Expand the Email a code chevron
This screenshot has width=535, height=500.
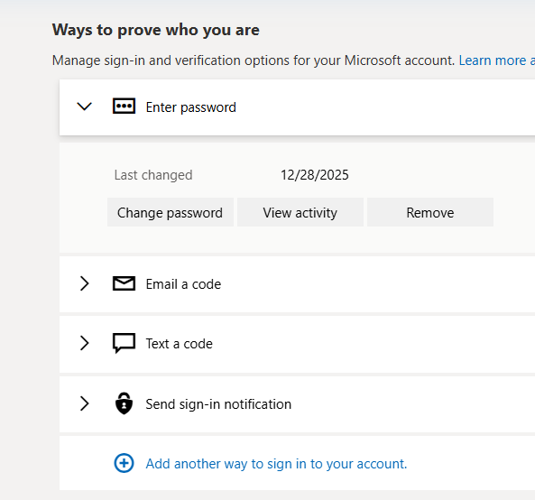coord(84,283)
